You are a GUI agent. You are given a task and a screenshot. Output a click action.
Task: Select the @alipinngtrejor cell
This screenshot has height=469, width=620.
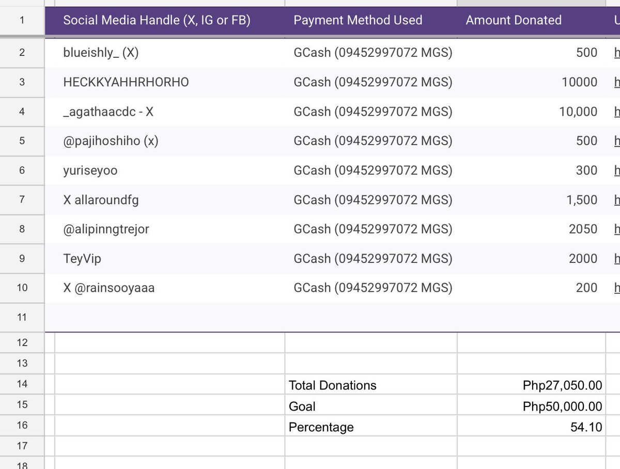click(169, 229)
